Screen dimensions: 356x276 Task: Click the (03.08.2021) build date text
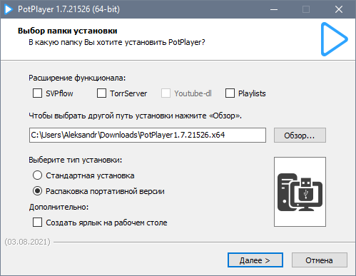coord(28,242)
